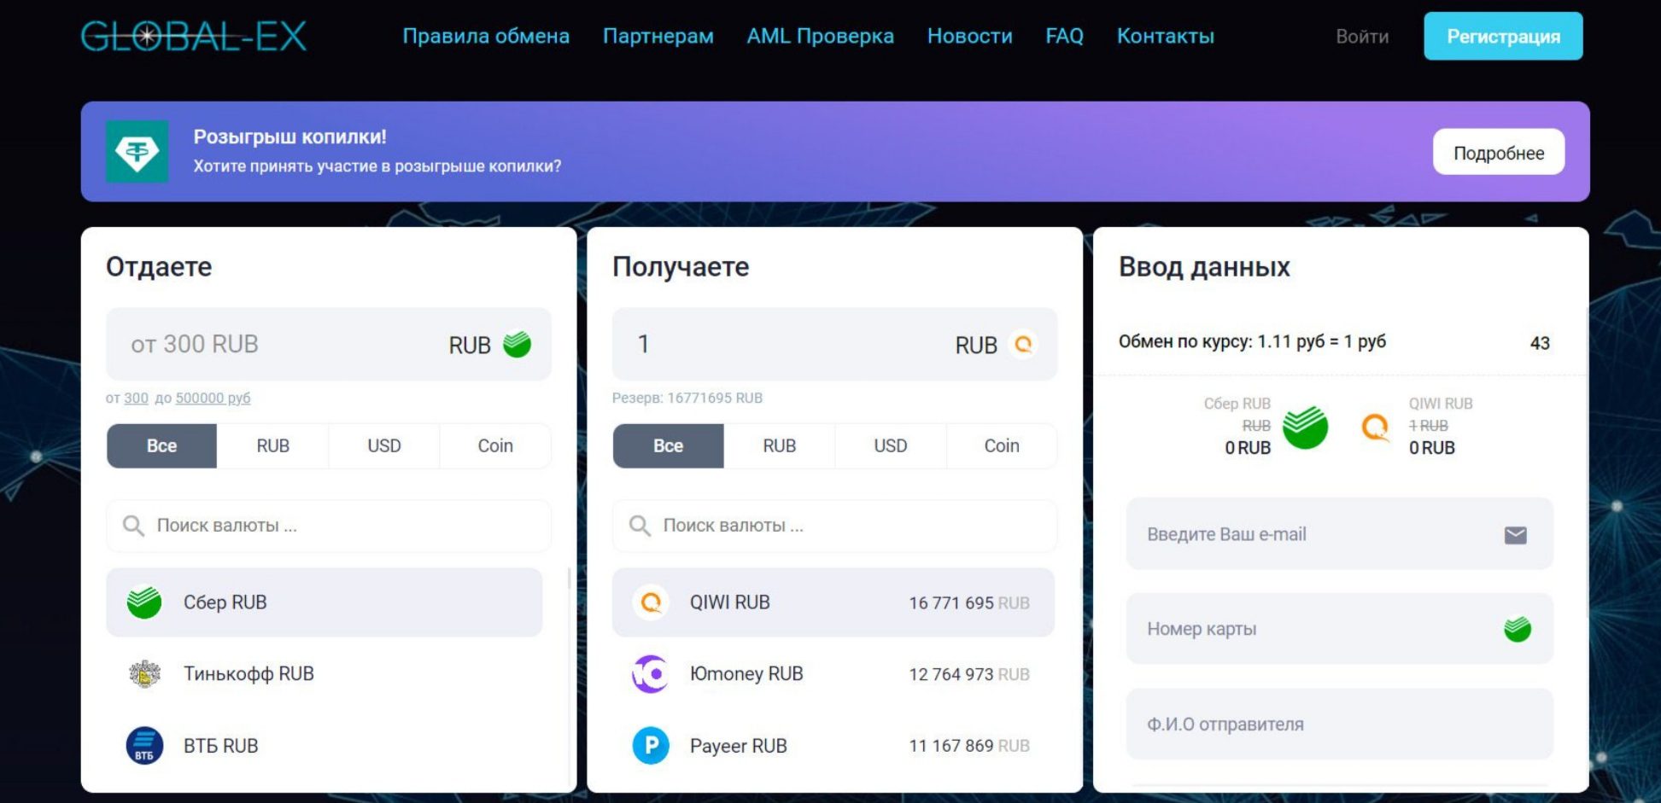
Task: Select USD tab in Получаете
Action: pyautogui.click(x=890, y=445)
